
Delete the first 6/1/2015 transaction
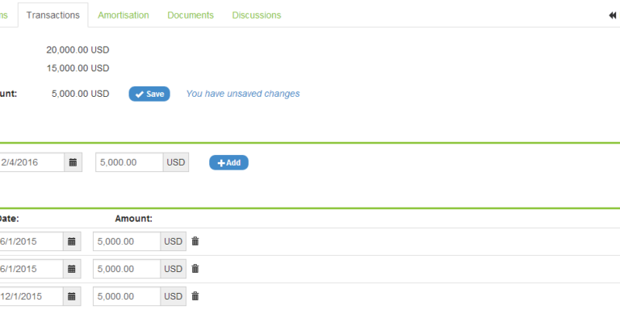click(x=195, y=241)
